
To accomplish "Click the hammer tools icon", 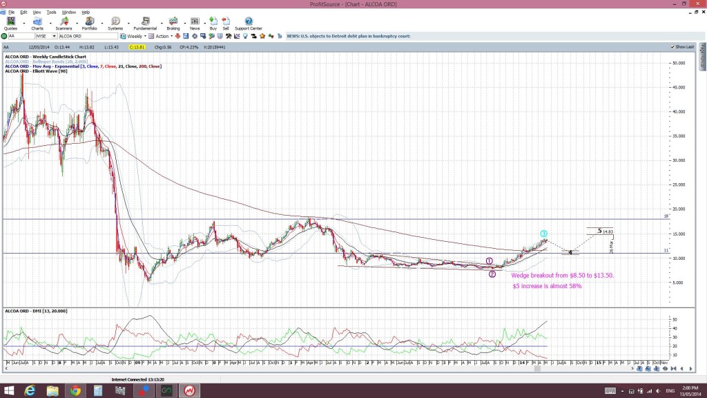I will click(x=229, y=36).
